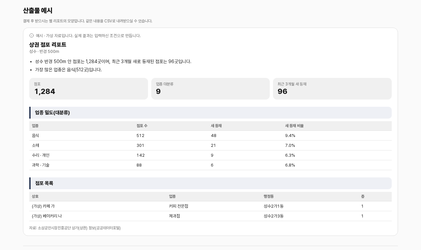Select the 점포 1,284 summary card
Viewport: 421px width, 250px height.
[88, 89]
